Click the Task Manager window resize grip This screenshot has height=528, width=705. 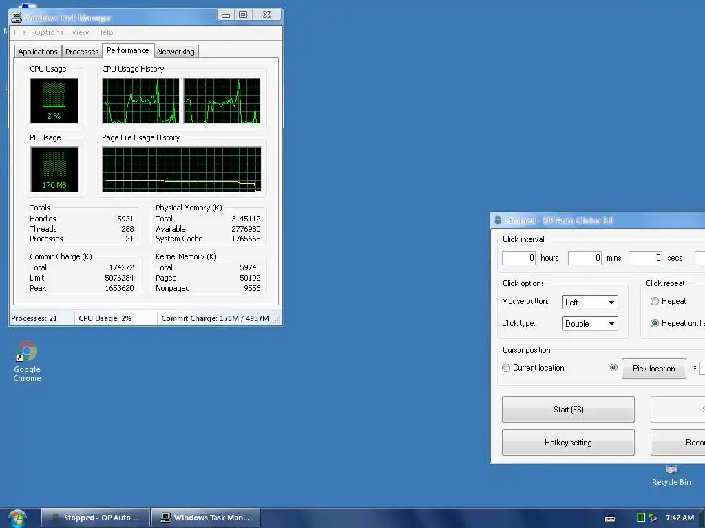(x=277, y=319)
